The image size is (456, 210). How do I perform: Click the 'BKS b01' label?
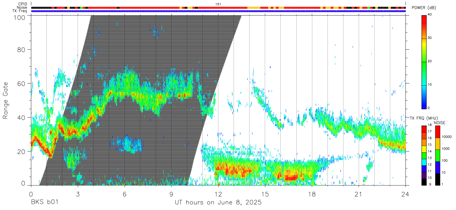click(45, 203)
